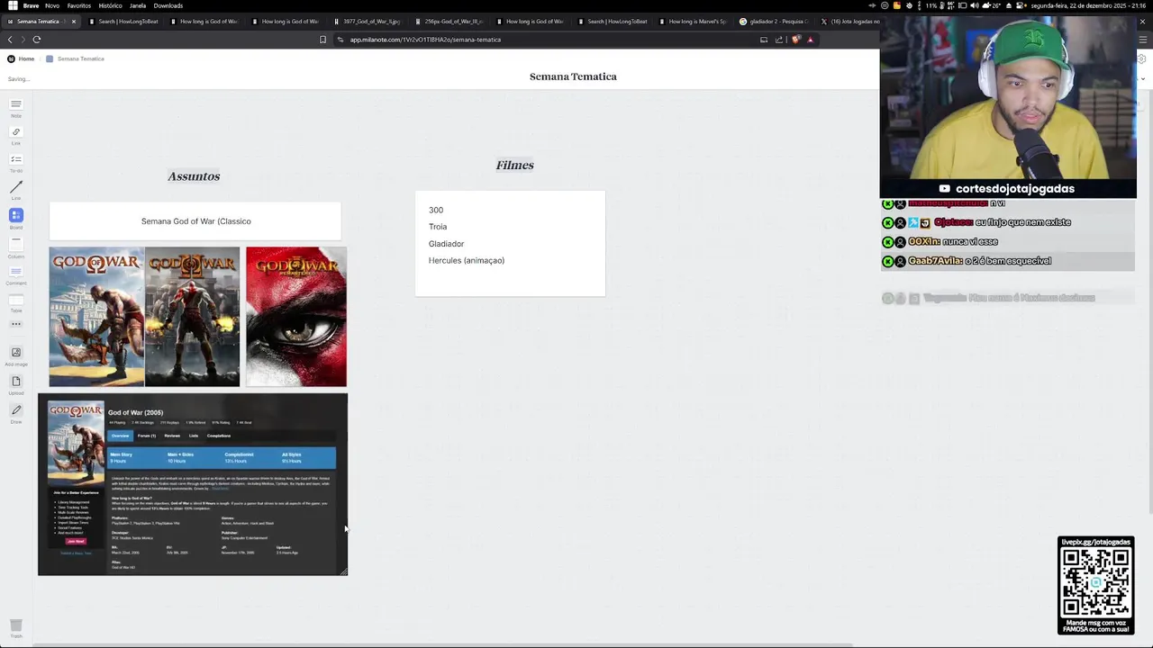1153x648 pixels.
Task: Select God of War (2005) HowLongToBeat screenshot
Action: coord(193,484)
